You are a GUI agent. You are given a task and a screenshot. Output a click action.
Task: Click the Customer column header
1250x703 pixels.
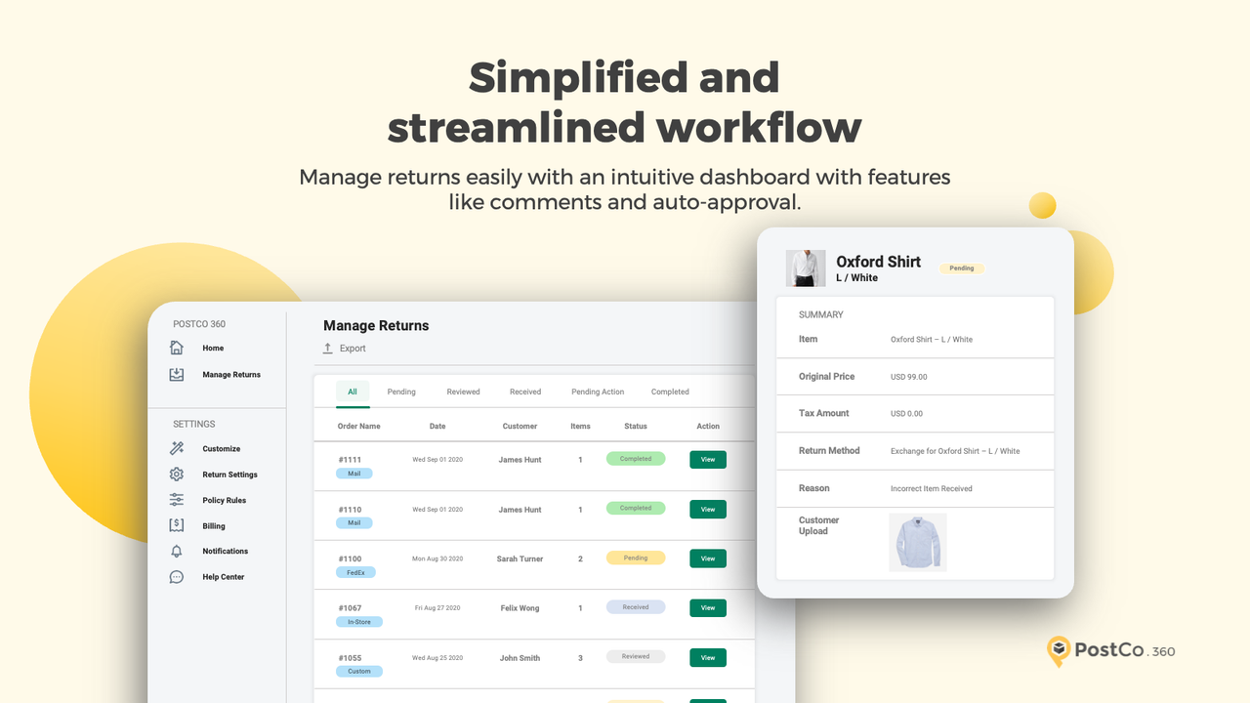click(520, 427)
